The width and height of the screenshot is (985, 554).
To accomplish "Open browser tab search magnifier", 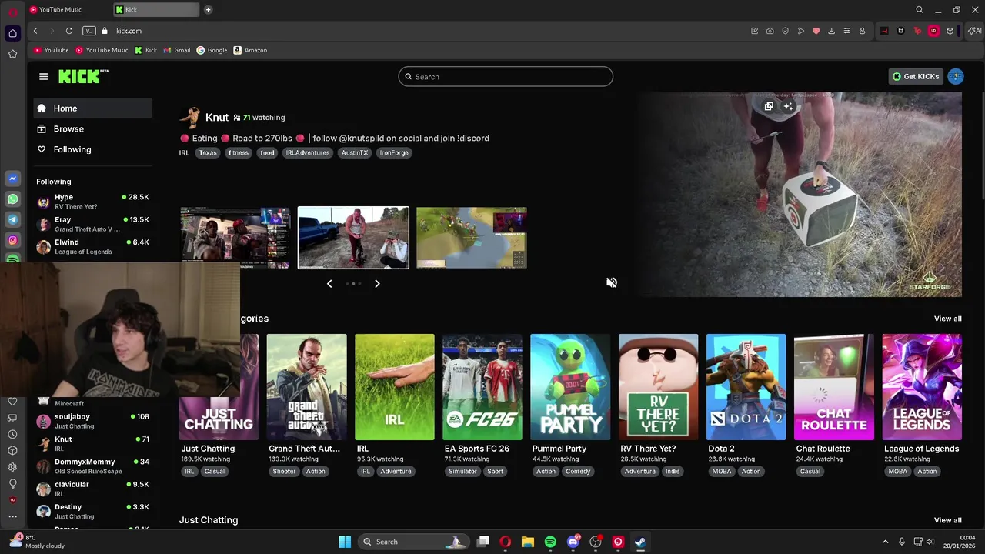I will tap(920, 9).
